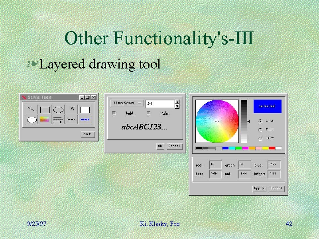Click the font size input field

point(160,104)
